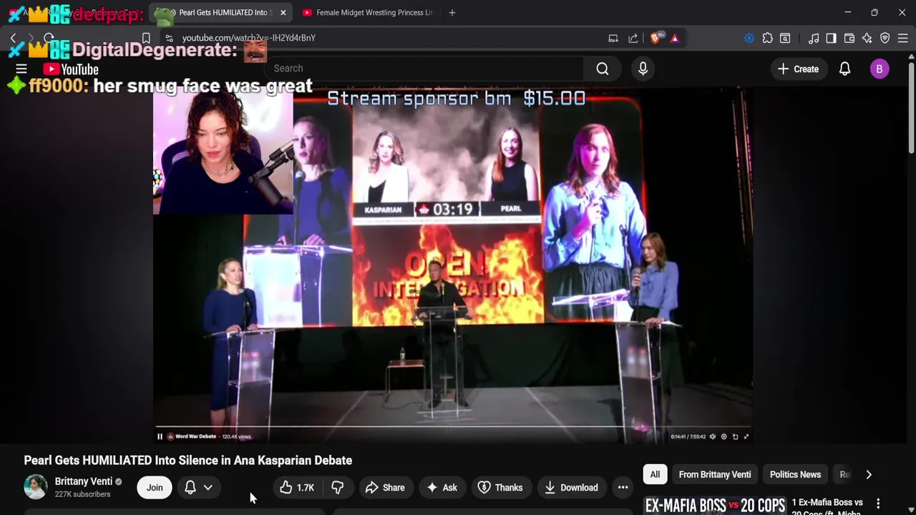Image resolution: width=916 pixels, height=515 pixels.
Task: Switch to Female Midget Wrestling Princess tab
Action: pos(367,12)
